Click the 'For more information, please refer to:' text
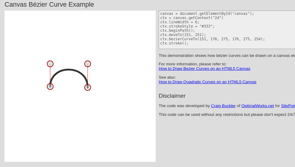This screenshot has width=295, height=167. tap(193, 64)
